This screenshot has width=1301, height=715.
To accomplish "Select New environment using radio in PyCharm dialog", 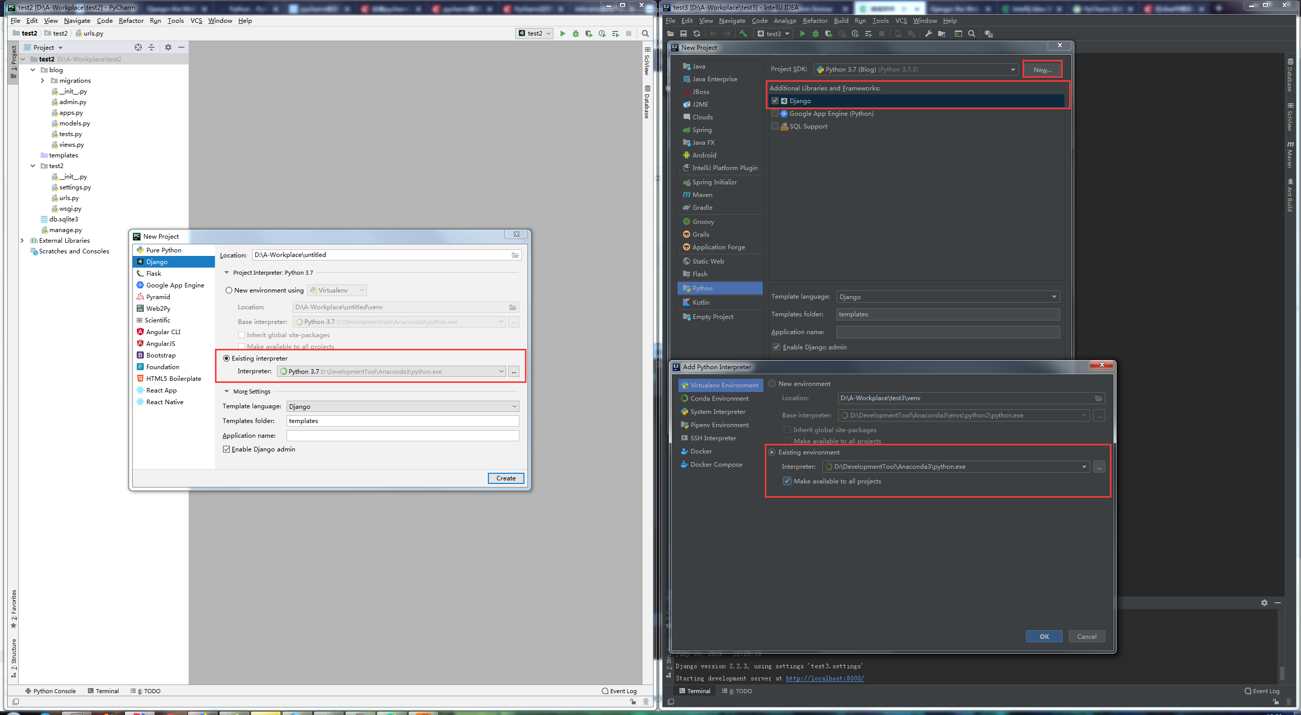I will pos(229,290).
